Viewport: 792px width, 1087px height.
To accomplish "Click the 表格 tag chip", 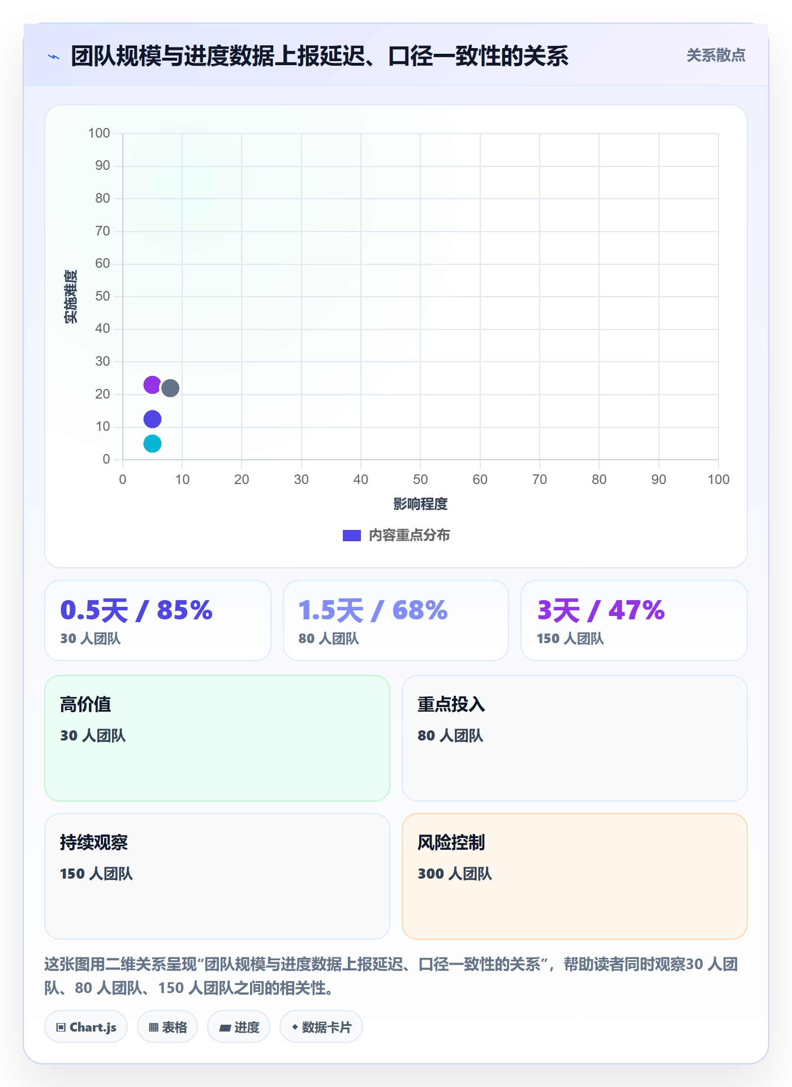I will coord(167,1026).
